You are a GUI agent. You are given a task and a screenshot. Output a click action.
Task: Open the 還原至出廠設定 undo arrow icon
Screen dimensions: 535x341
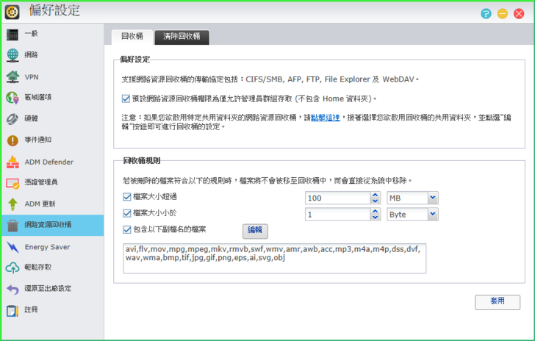coord(12,290)
